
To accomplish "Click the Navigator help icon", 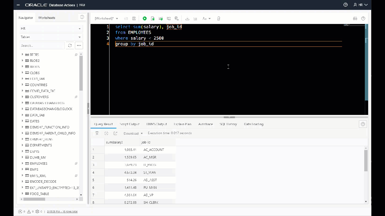I will [82, 17].
